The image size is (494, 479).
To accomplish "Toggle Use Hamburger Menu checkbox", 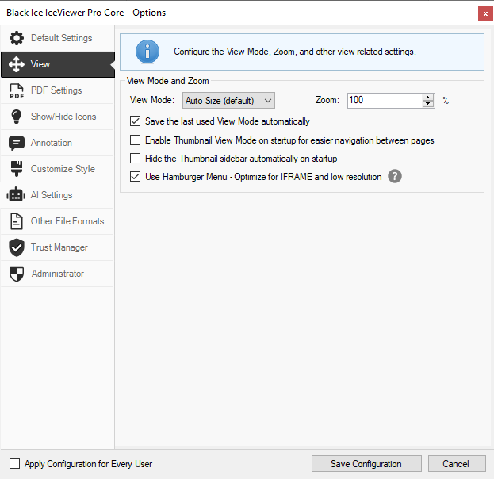I will (135, 177).
